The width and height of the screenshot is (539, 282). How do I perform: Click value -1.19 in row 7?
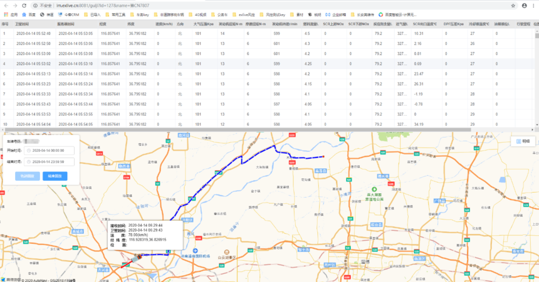[418, 94]
